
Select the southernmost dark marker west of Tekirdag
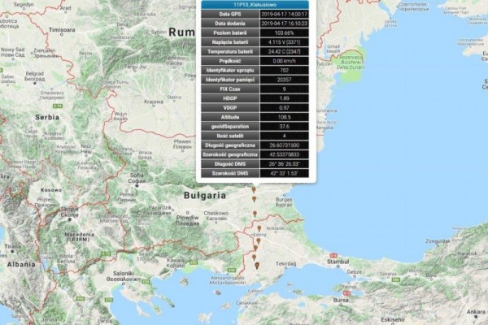(257, 266)
